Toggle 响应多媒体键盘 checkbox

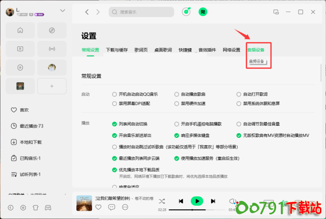[177, 135]
